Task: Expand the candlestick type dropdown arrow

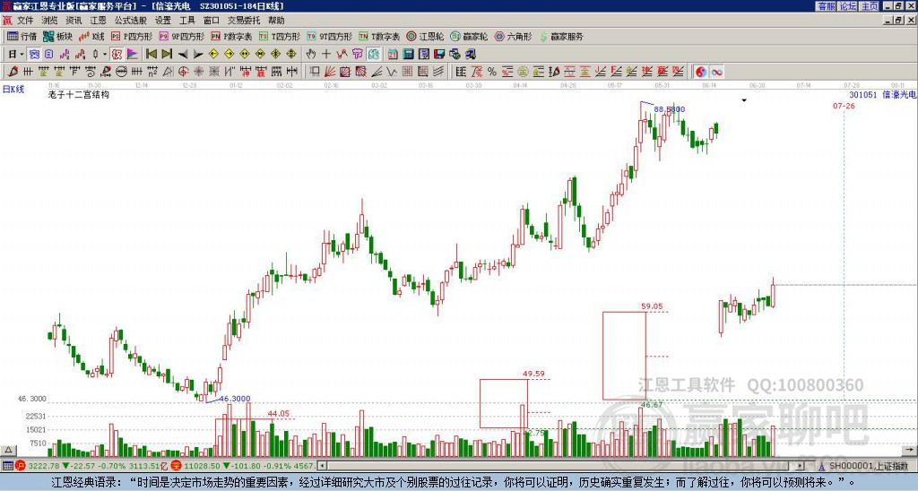Action: tap(105, 54)
